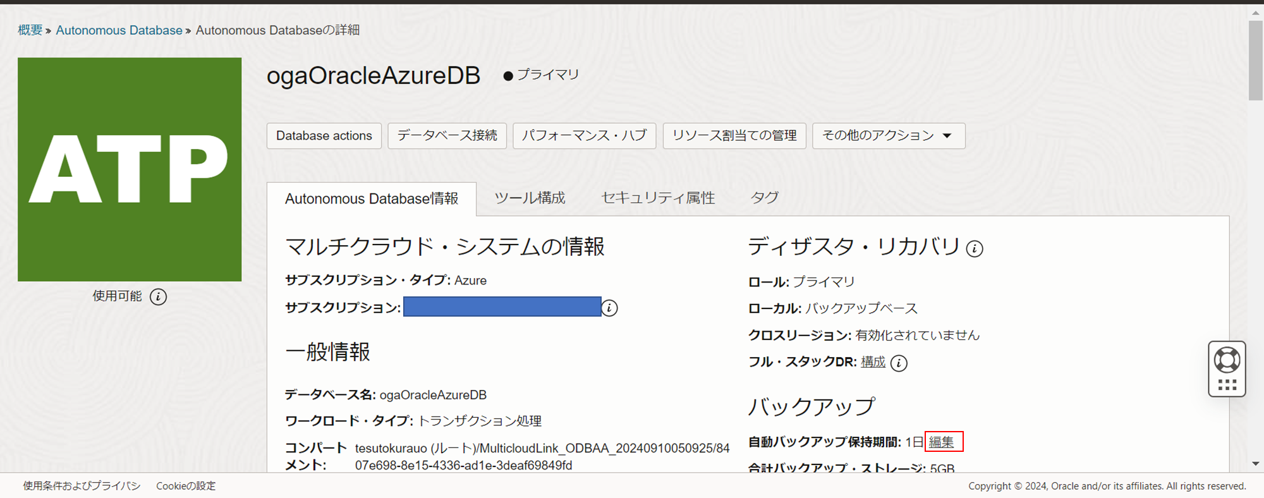Image resolution: width=1264 pixels, height=498 pixels.
Task: Open パフォーマンス・ハブ
Action: 585,136
